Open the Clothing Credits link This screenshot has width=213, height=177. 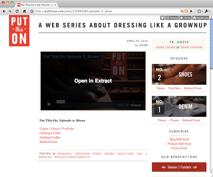(x=50, y=133)
